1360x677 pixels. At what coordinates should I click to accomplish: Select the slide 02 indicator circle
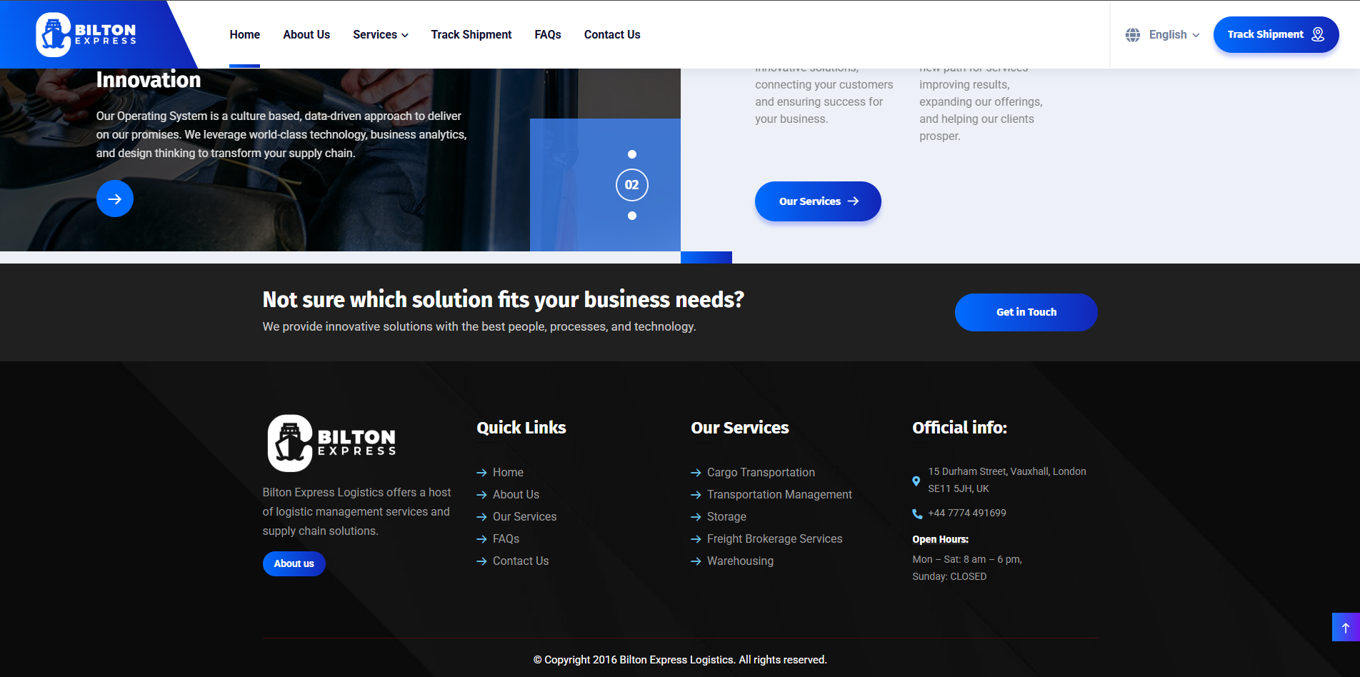pyautogui.click(x=632, y=185)
